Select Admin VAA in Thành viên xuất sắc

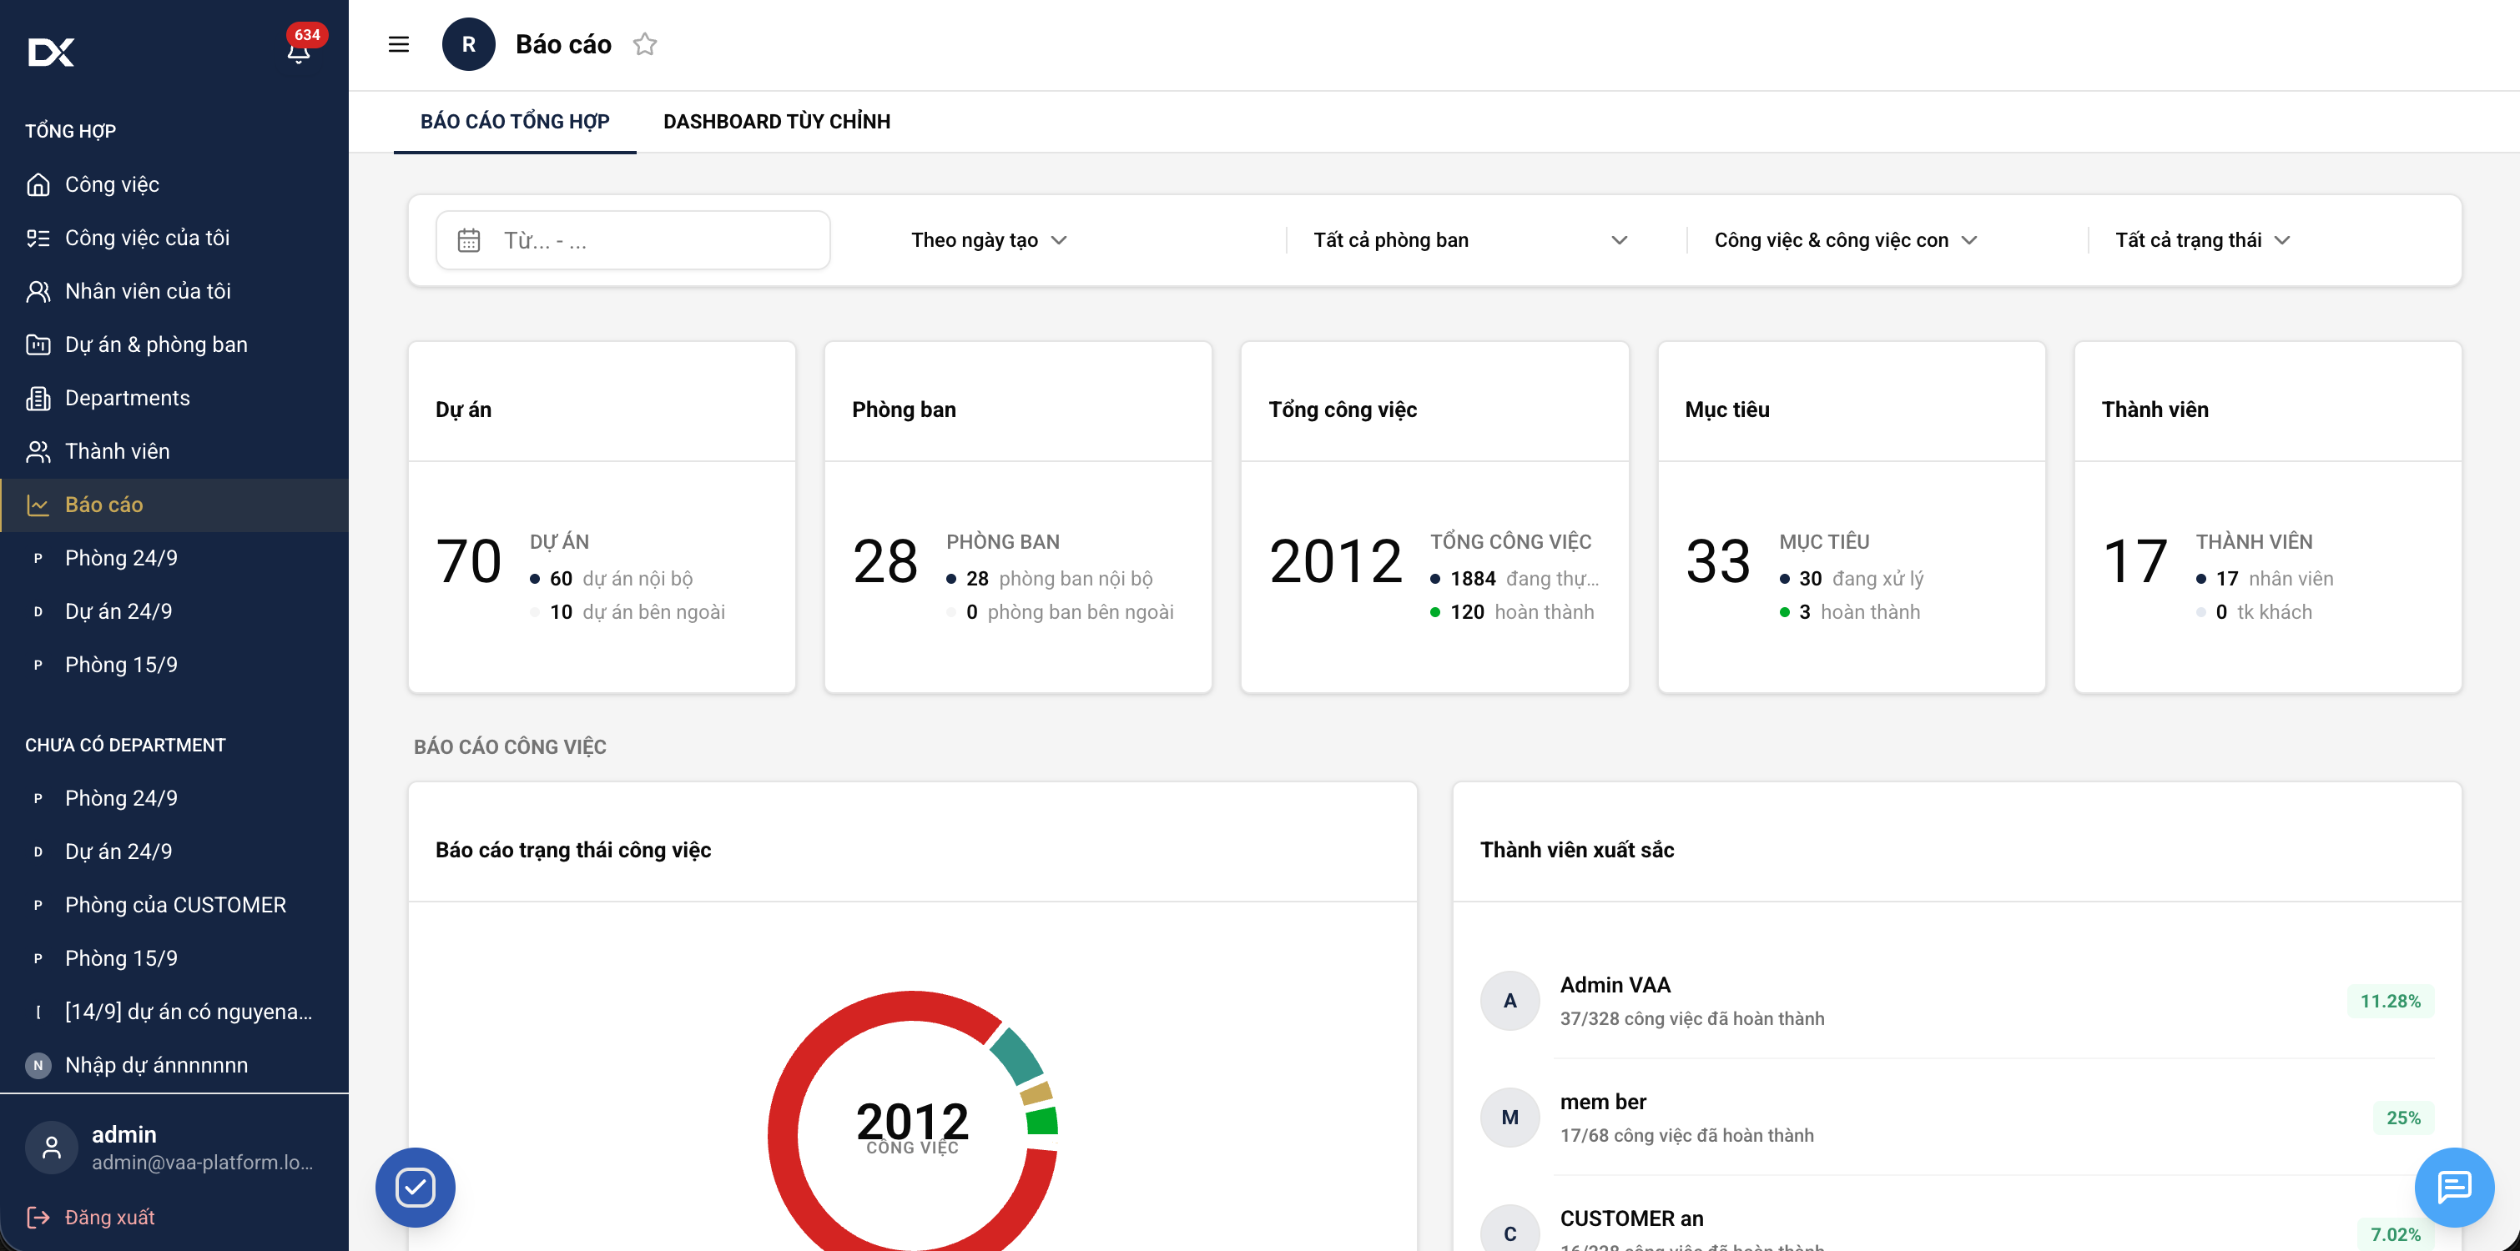[1957, 1001]
